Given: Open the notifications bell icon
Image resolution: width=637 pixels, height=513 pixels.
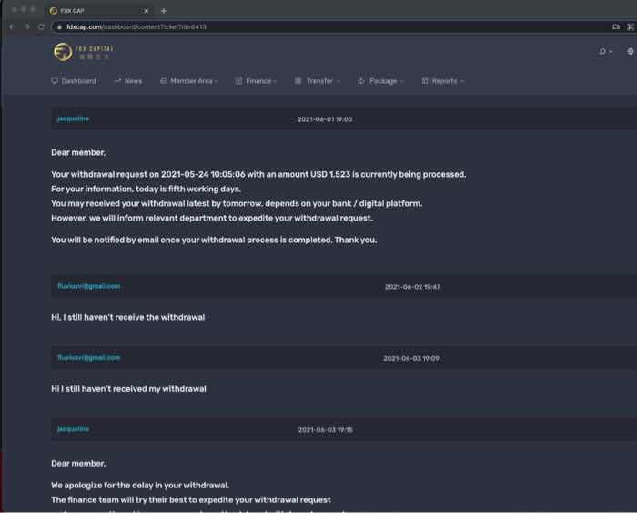Looking at the screenshot, I should [602, 51].
